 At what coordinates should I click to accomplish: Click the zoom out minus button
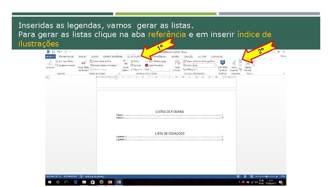pyautogui.click(x=256, y=176)
